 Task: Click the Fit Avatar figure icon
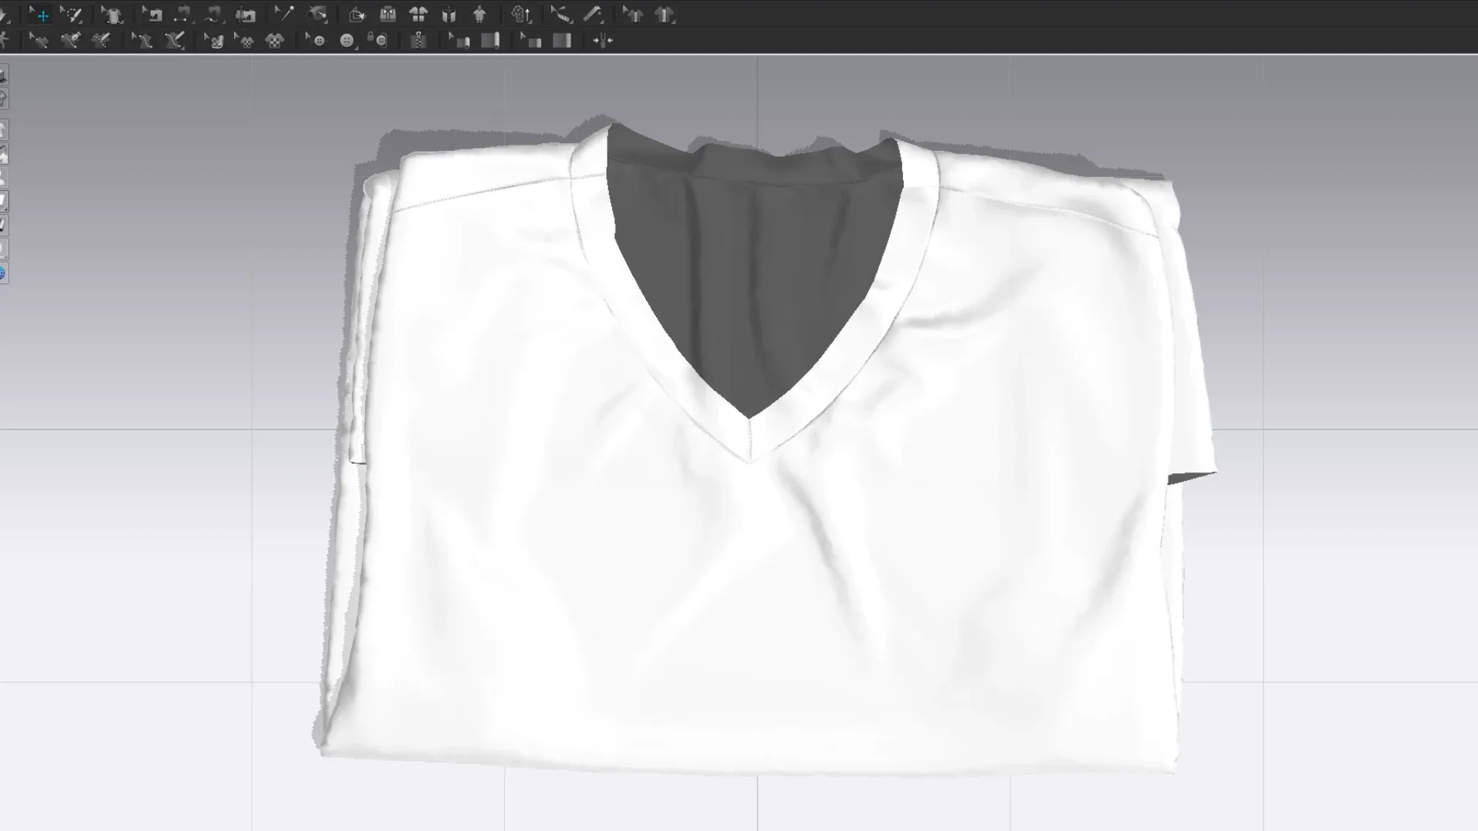coord(479,15)
